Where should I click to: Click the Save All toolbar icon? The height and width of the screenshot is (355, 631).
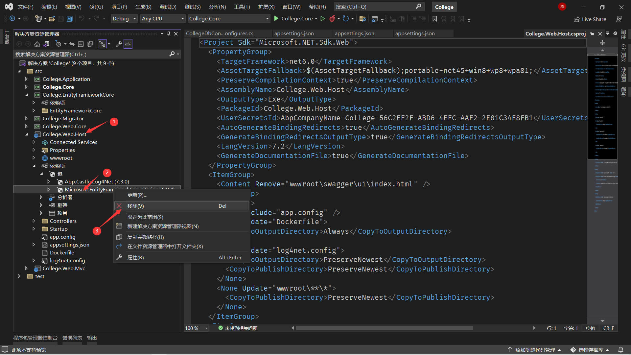point(70,19)
